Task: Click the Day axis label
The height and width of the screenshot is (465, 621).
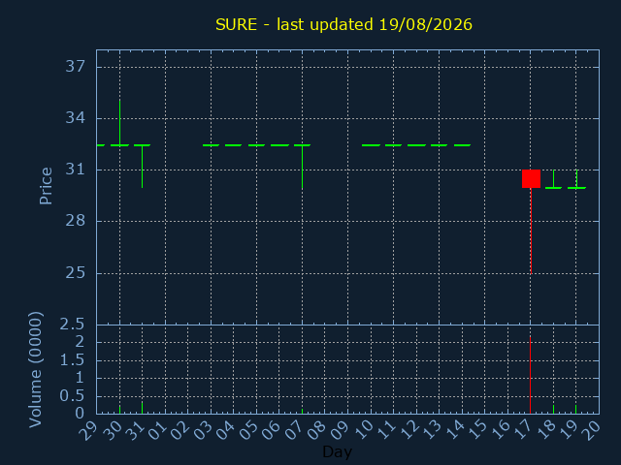Action: point(337,451)
